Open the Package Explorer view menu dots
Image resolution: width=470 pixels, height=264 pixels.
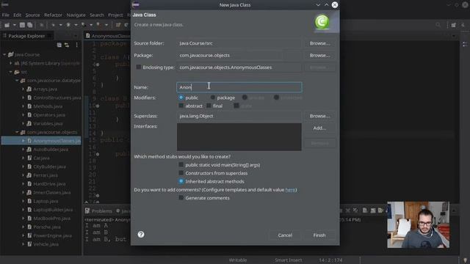[x=76, y=45]
